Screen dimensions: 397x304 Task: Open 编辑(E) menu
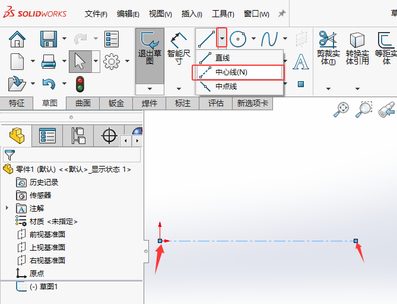[x=128, y=14]
